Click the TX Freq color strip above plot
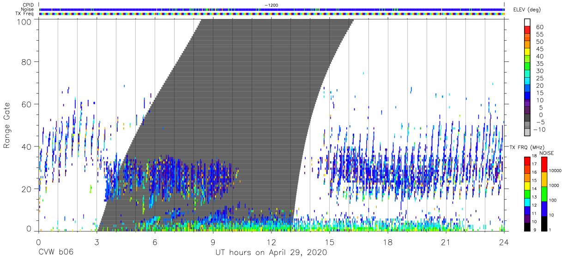 pos(271,14)
